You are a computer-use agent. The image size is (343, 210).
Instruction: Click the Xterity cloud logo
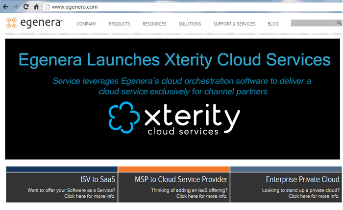coord(174,117)
